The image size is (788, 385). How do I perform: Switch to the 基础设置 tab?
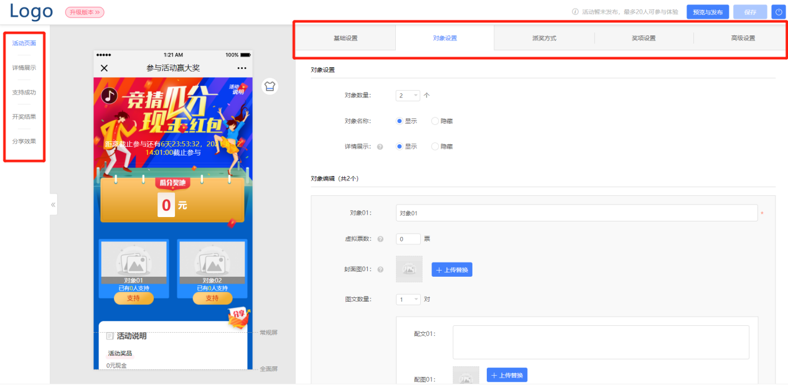346,37
